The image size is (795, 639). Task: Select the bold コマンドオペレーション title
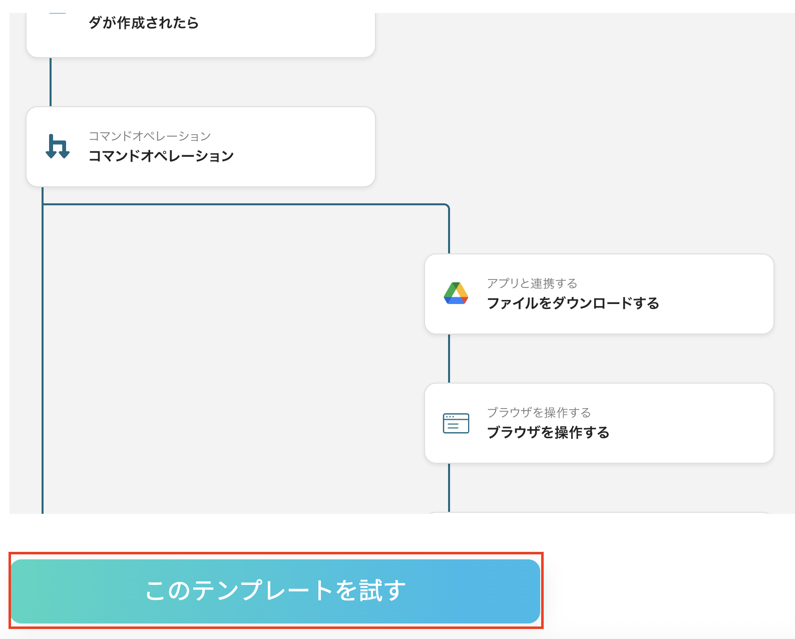(x=161, y=156)
